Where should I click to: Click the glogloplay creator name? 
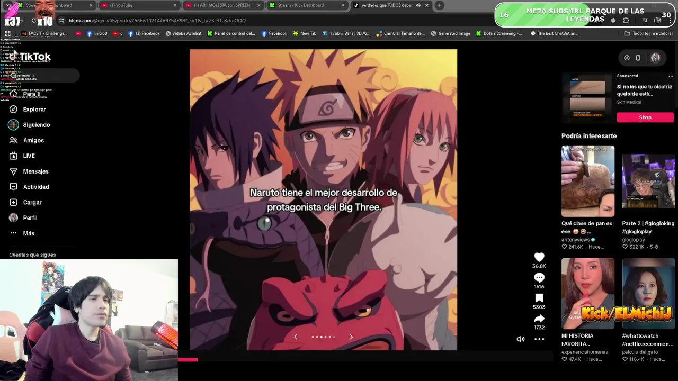(634, 240)
